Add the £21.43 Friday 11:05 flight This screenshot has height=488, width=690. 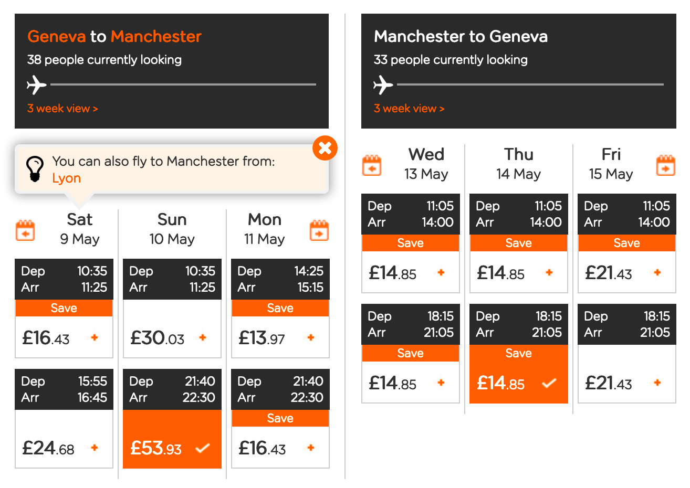point(626,272)
